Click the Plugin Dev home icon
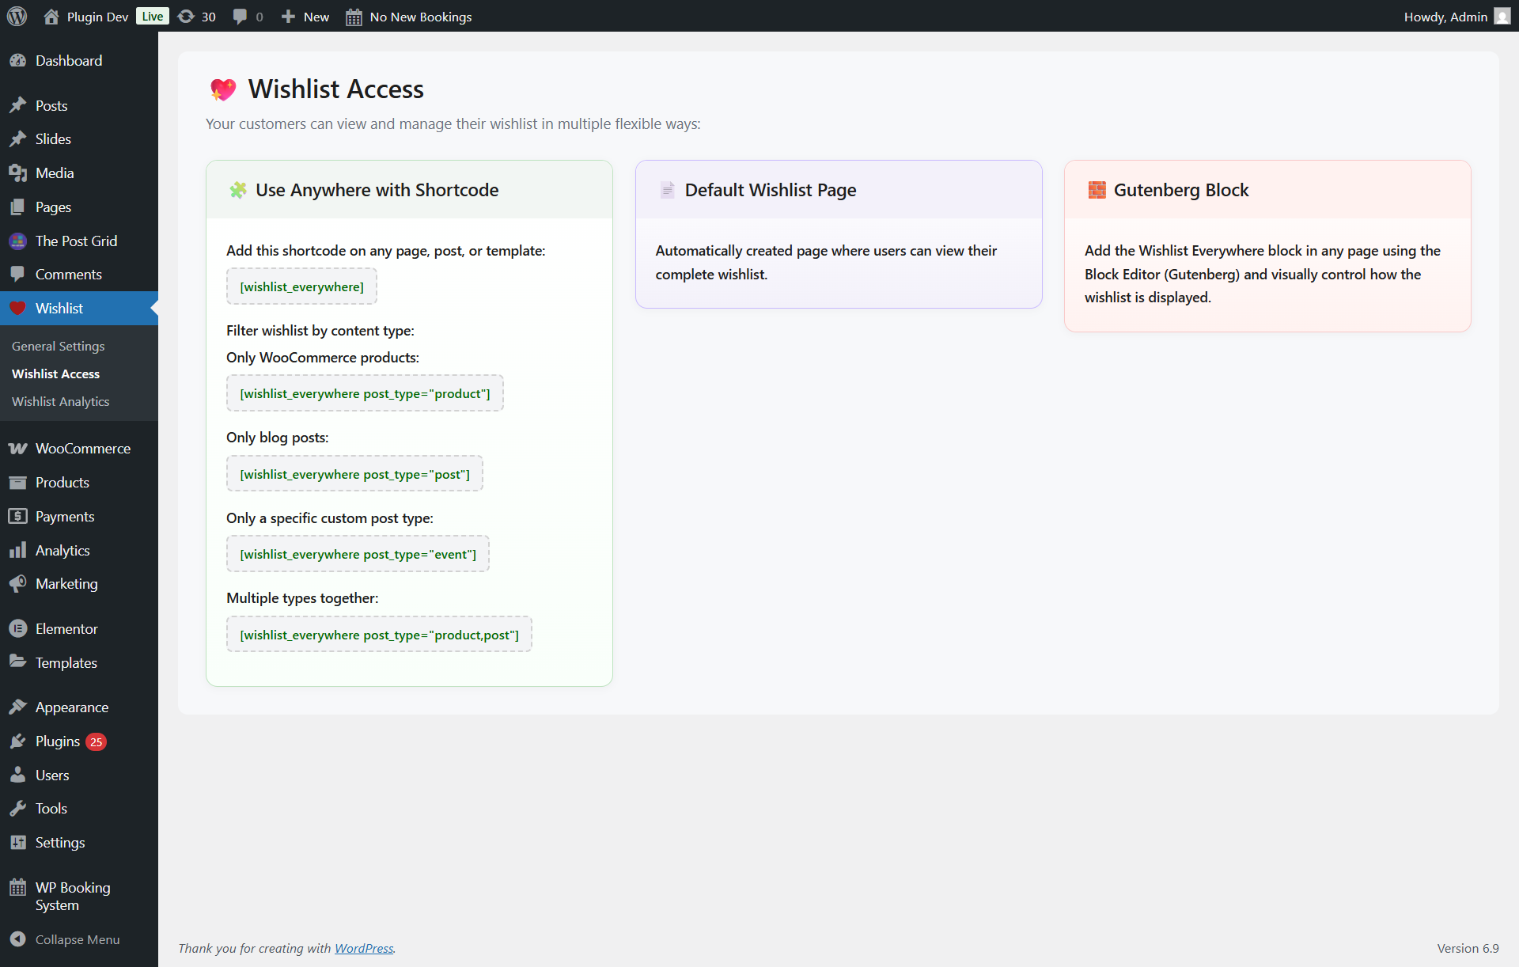This screenshot has width=1519, height=967. pos(51,17)
